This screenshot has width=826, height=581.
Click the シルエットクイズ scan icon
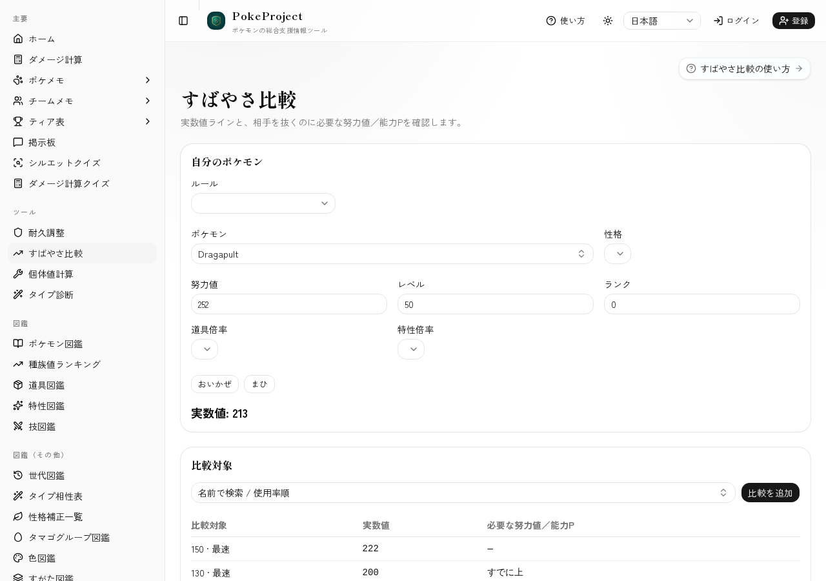[18, 163]
